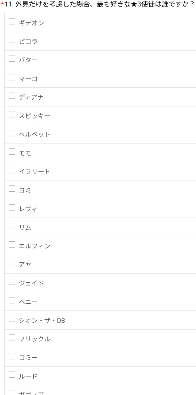Tick the イフリート option
196x395 pixels.
12,170
